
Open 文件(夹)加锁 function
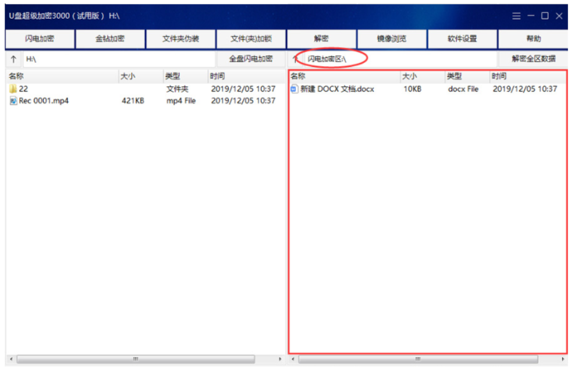(x=251, y=39)
